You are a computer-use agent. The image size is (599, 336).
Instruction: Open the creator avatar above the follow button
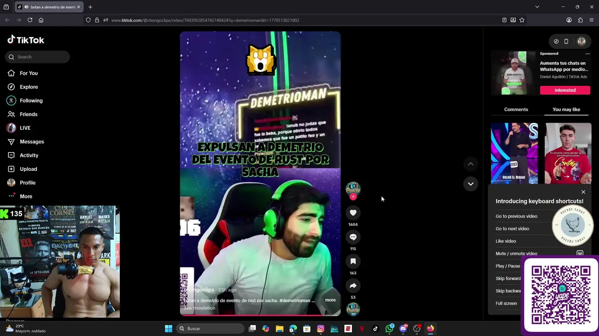(x=353, y=188)
